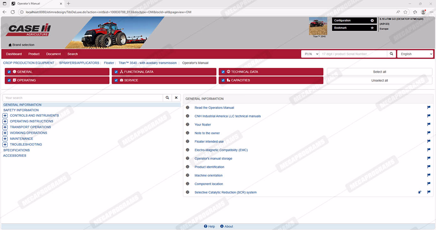
Task: Click flag icon in Floater intended use row
Action: click(429, 141)
